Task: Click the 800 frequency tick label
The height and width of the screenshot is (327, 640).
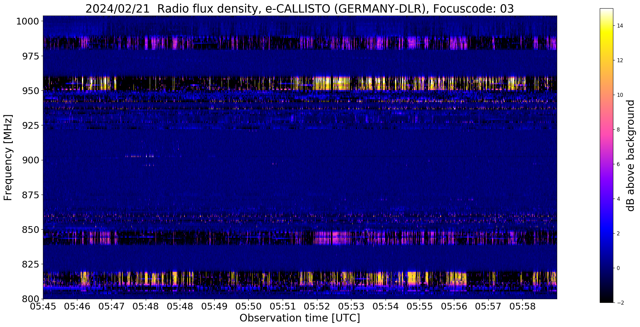Action: [31, 299]
